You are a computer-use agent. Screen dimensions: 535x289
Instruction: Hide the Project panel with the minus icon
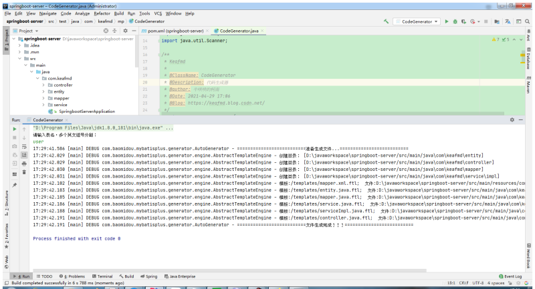pyautogui.click(x=134, y=31)
